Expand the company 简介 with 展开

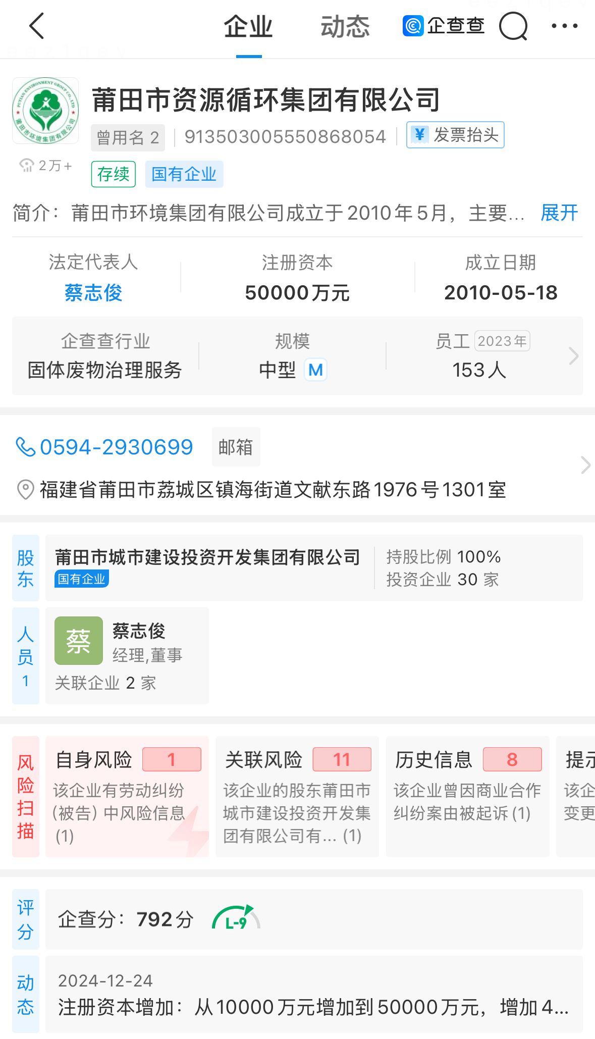pyautogui.click(x=559, y=213)
